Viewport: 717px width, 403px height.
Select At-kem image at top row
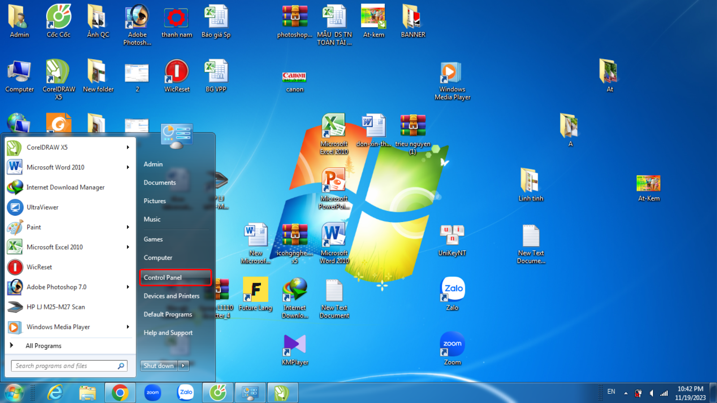(x=373, y=22)
